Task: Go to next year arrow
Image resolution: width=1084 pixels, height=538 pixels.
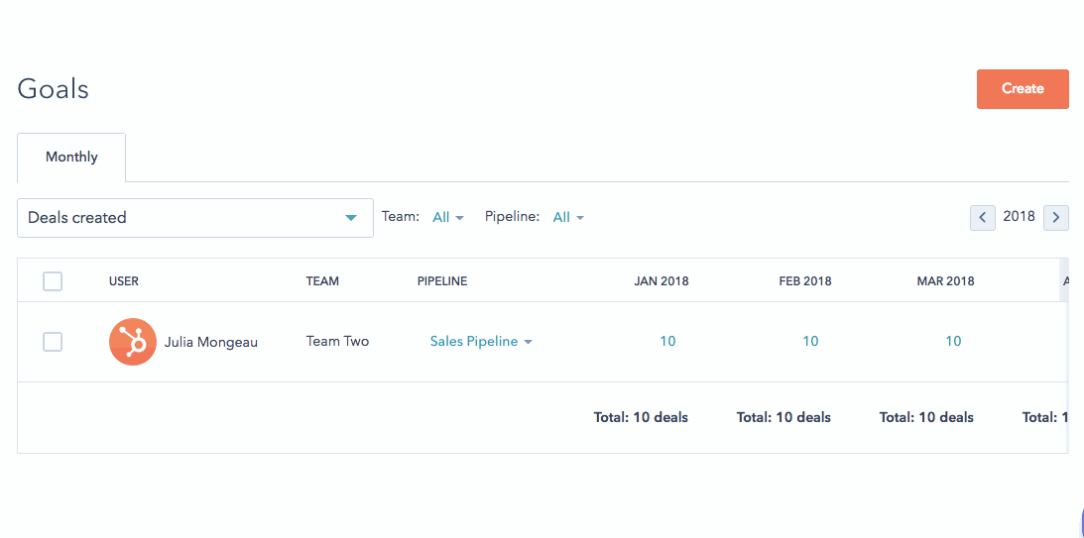Action: [x=1055, y=218]
